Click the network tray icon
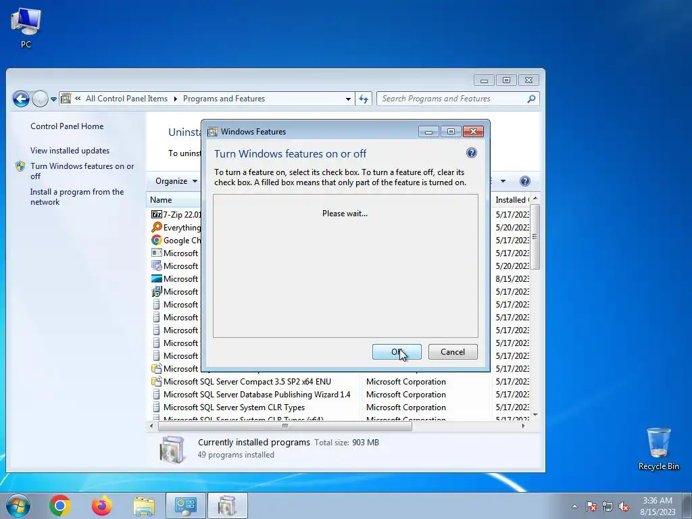The width and height of the screenshot is (692, 519). coord(608,506)
